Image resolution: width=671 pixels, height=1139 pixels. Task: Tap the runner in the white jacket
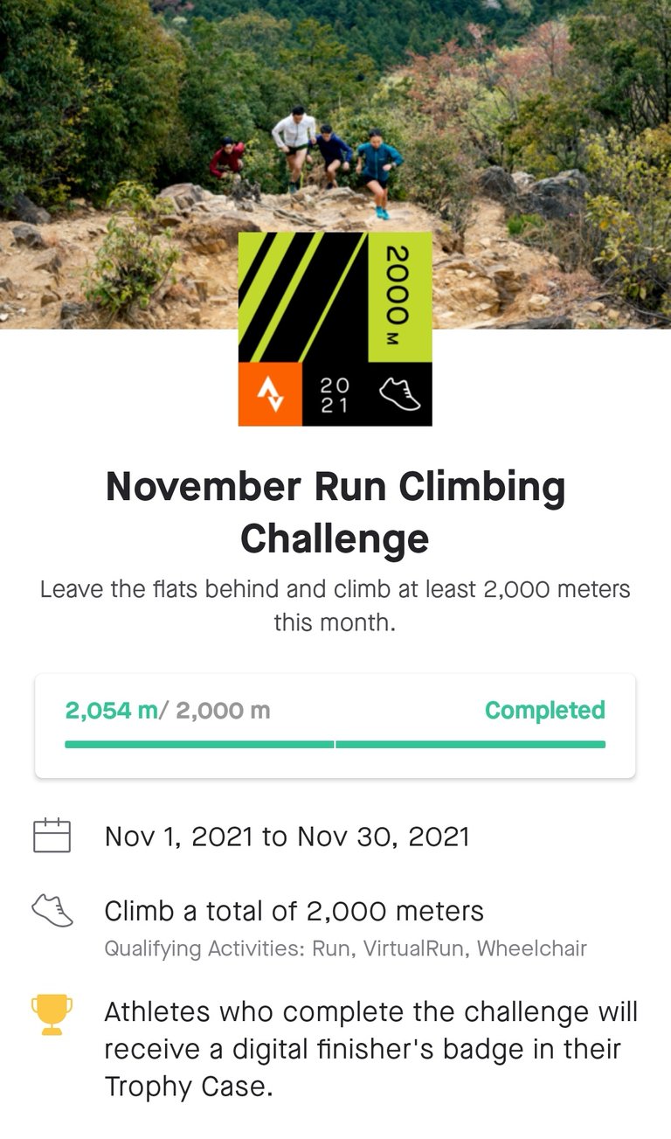click(x=294, y=144)
